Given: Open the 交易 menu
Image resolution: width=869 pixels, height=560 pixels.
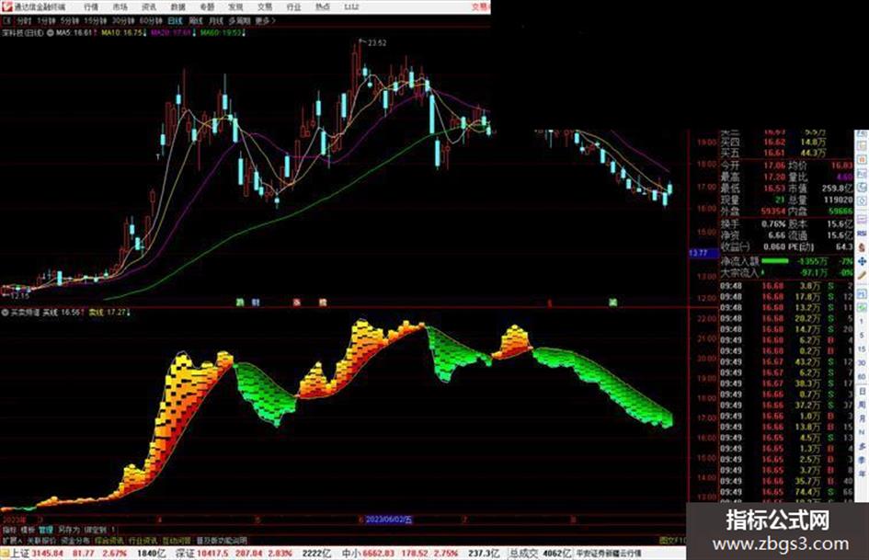Looking at the screenshot, I should point(264,6).
